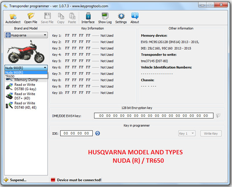This screenshot has height=187, width=232.
Task: Open the About info dialog
Action: pyautogui.click(x=135, y=18)
